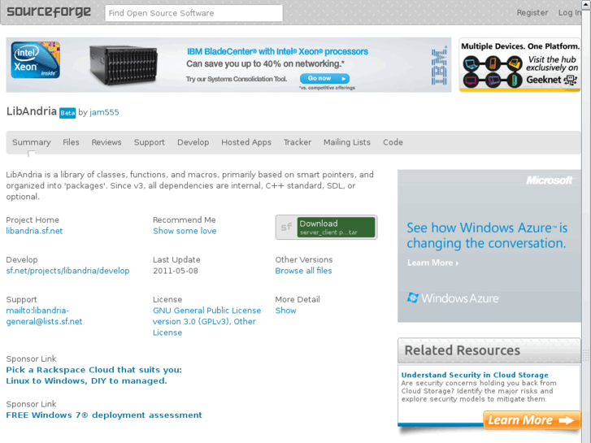This screenshot has height=443, width=591.
Task: Open Understand Security in Cloud Storage
Action: [x=475, y=375]
